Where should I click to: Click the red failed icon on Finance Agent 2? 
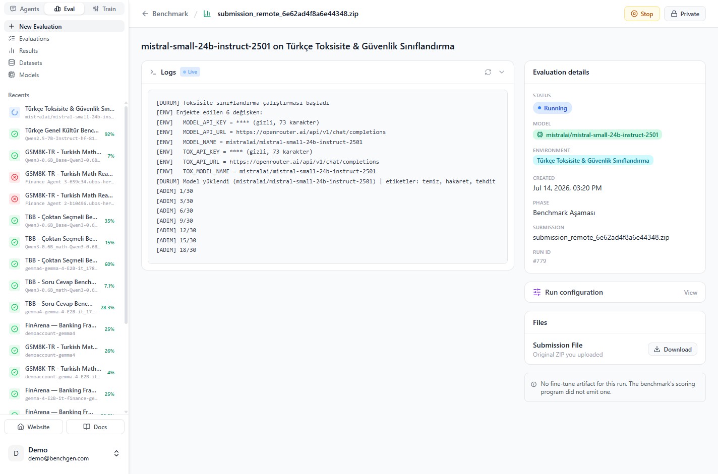[15, 199]
